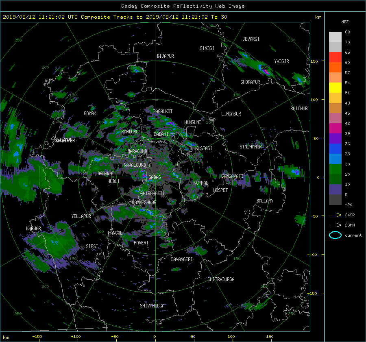Click the 150 tick on right km axis
This screenshot has width=366, height=342.
314,61
